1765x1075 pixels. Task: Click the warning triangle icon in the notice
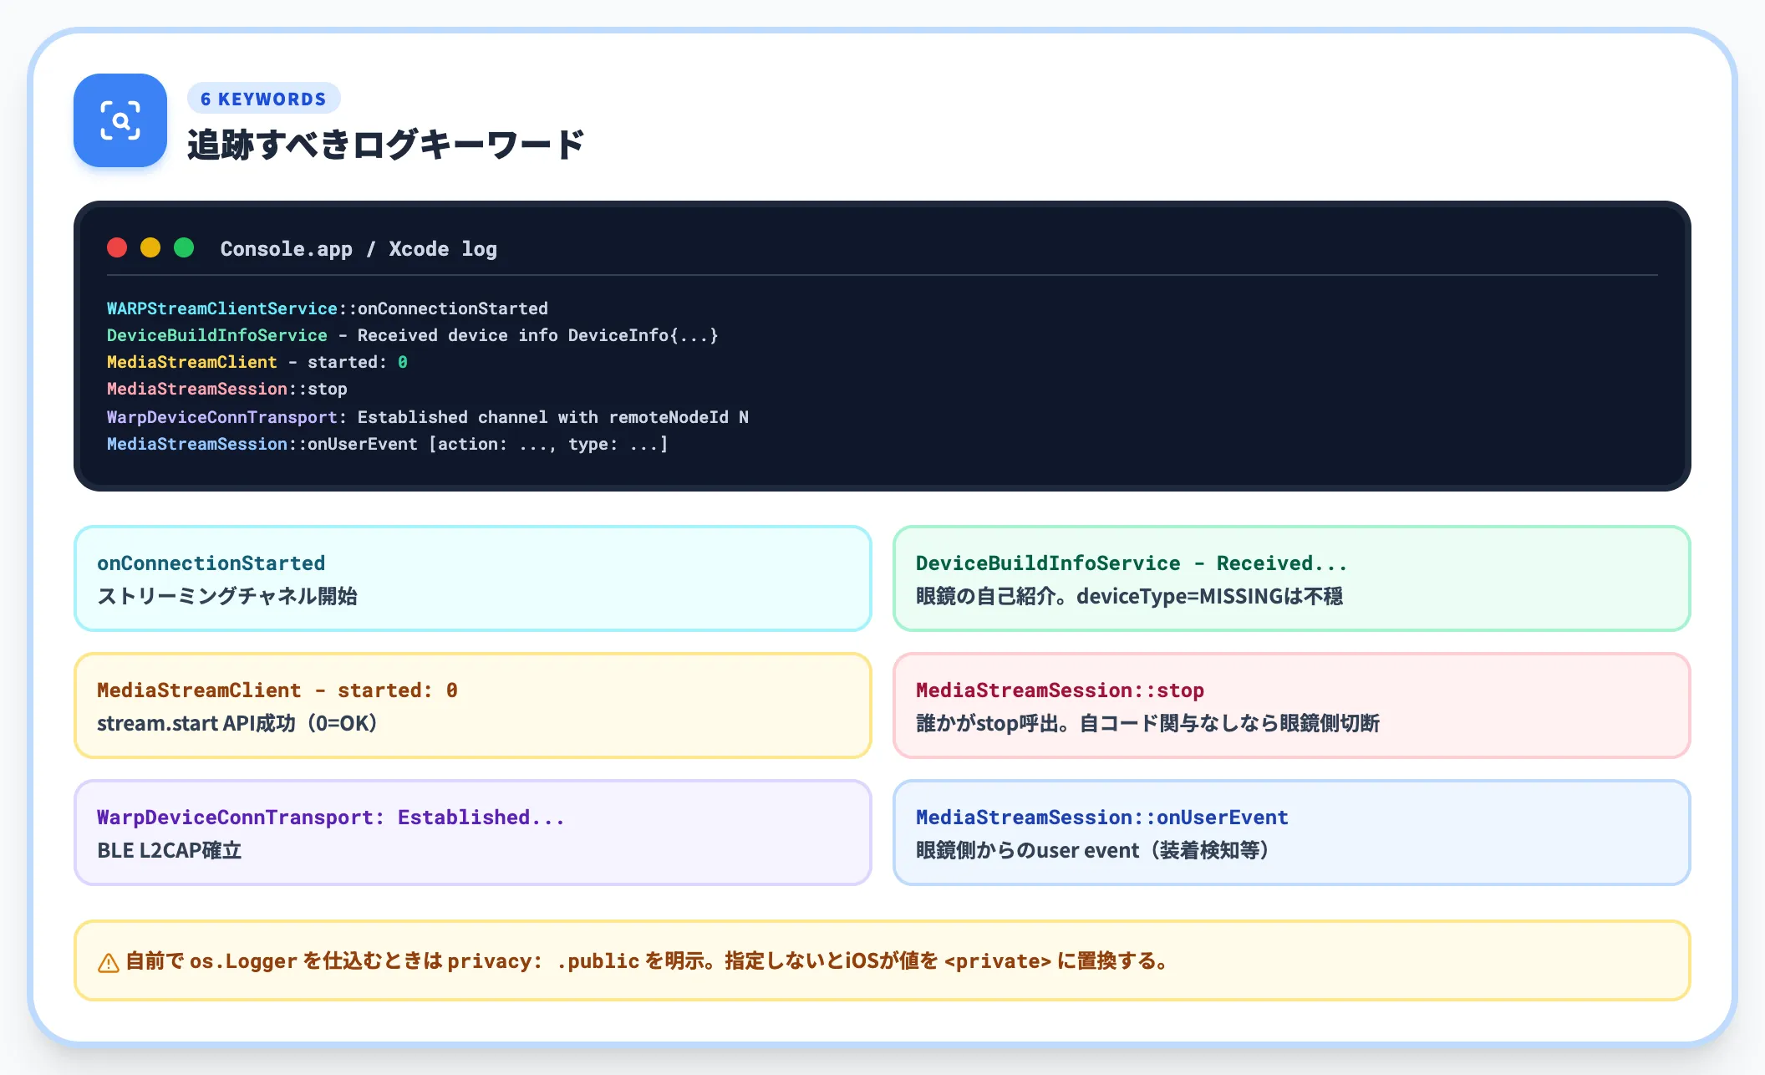[109, 963]
